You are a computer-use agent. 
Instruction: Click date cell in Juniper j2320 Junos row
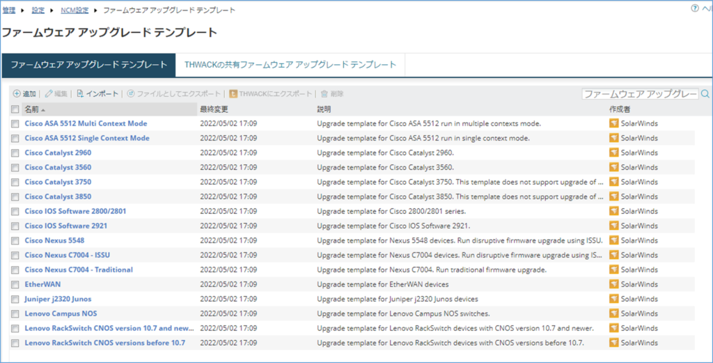228,299
